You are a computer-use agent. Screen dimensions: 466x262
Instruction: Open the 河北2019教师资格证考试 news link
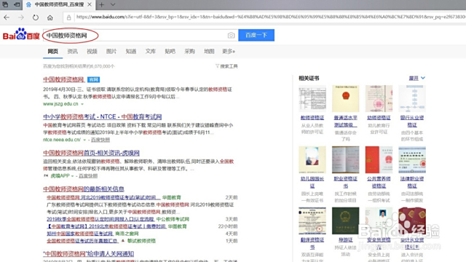(103, 197)
